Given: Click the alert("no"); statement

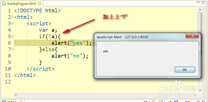Looking at the screenshot, I should pyautogui.click(x=70, y=56).
